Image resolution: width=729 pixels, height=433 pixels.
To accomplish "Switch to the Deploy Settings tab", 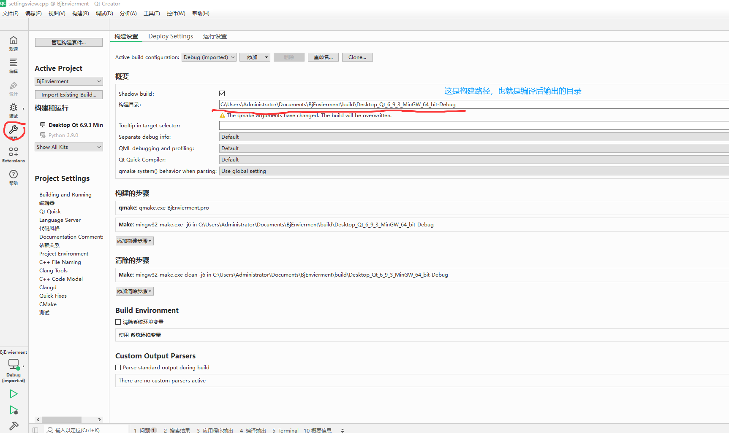I will (171, 36).
